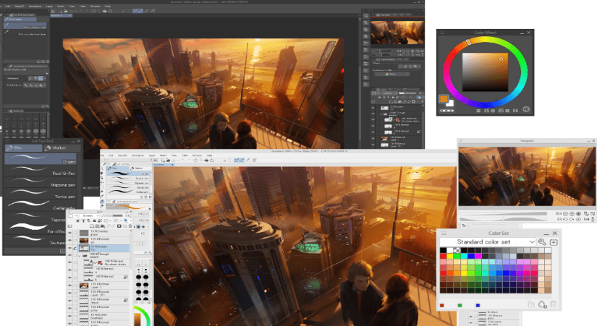
Task: Hide the Go down stairs layer
Action: tap(69, 262)
